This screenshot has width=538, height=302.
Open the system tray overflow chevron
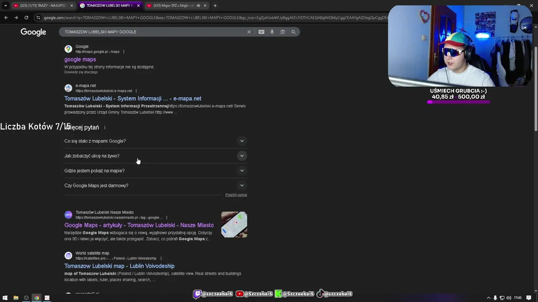(x=488, y=298)
